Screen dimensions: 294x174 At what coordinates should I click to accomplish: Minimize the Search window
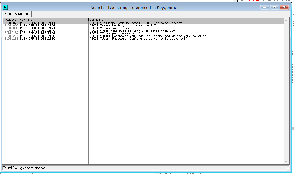(x=264, y=7)
